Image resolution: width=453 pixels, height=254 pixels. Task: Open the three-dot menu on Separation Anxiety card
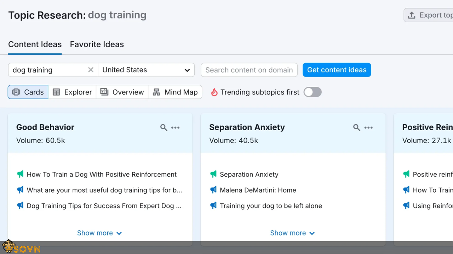[x=368, y=128]
